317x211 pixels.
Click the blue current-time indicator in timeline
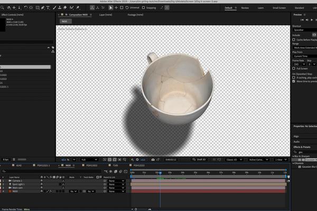[x=160, y=173]
